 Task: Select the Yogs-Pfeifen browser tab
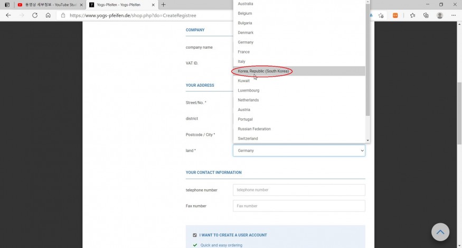[x=121, y=5]
